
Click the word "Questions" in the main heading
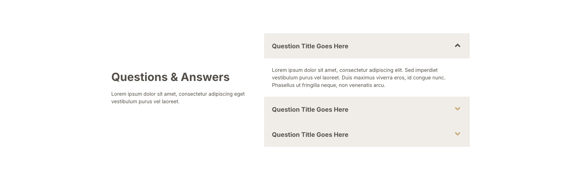(139, 77)
